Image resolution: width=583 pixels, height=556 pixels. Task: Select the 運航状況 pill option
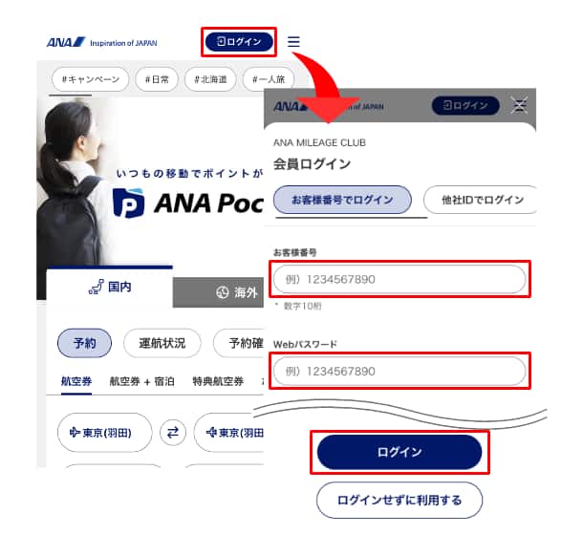162,343
